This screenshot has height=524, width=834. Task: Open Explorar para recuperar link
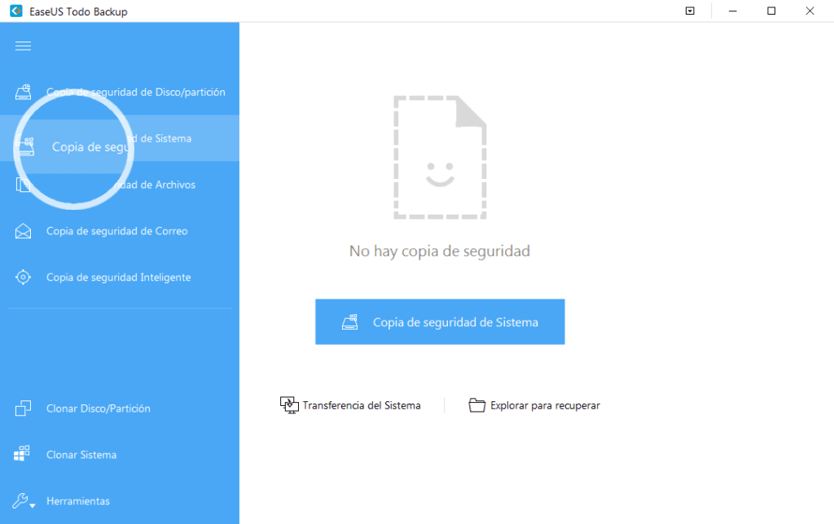tap(545, 405)
